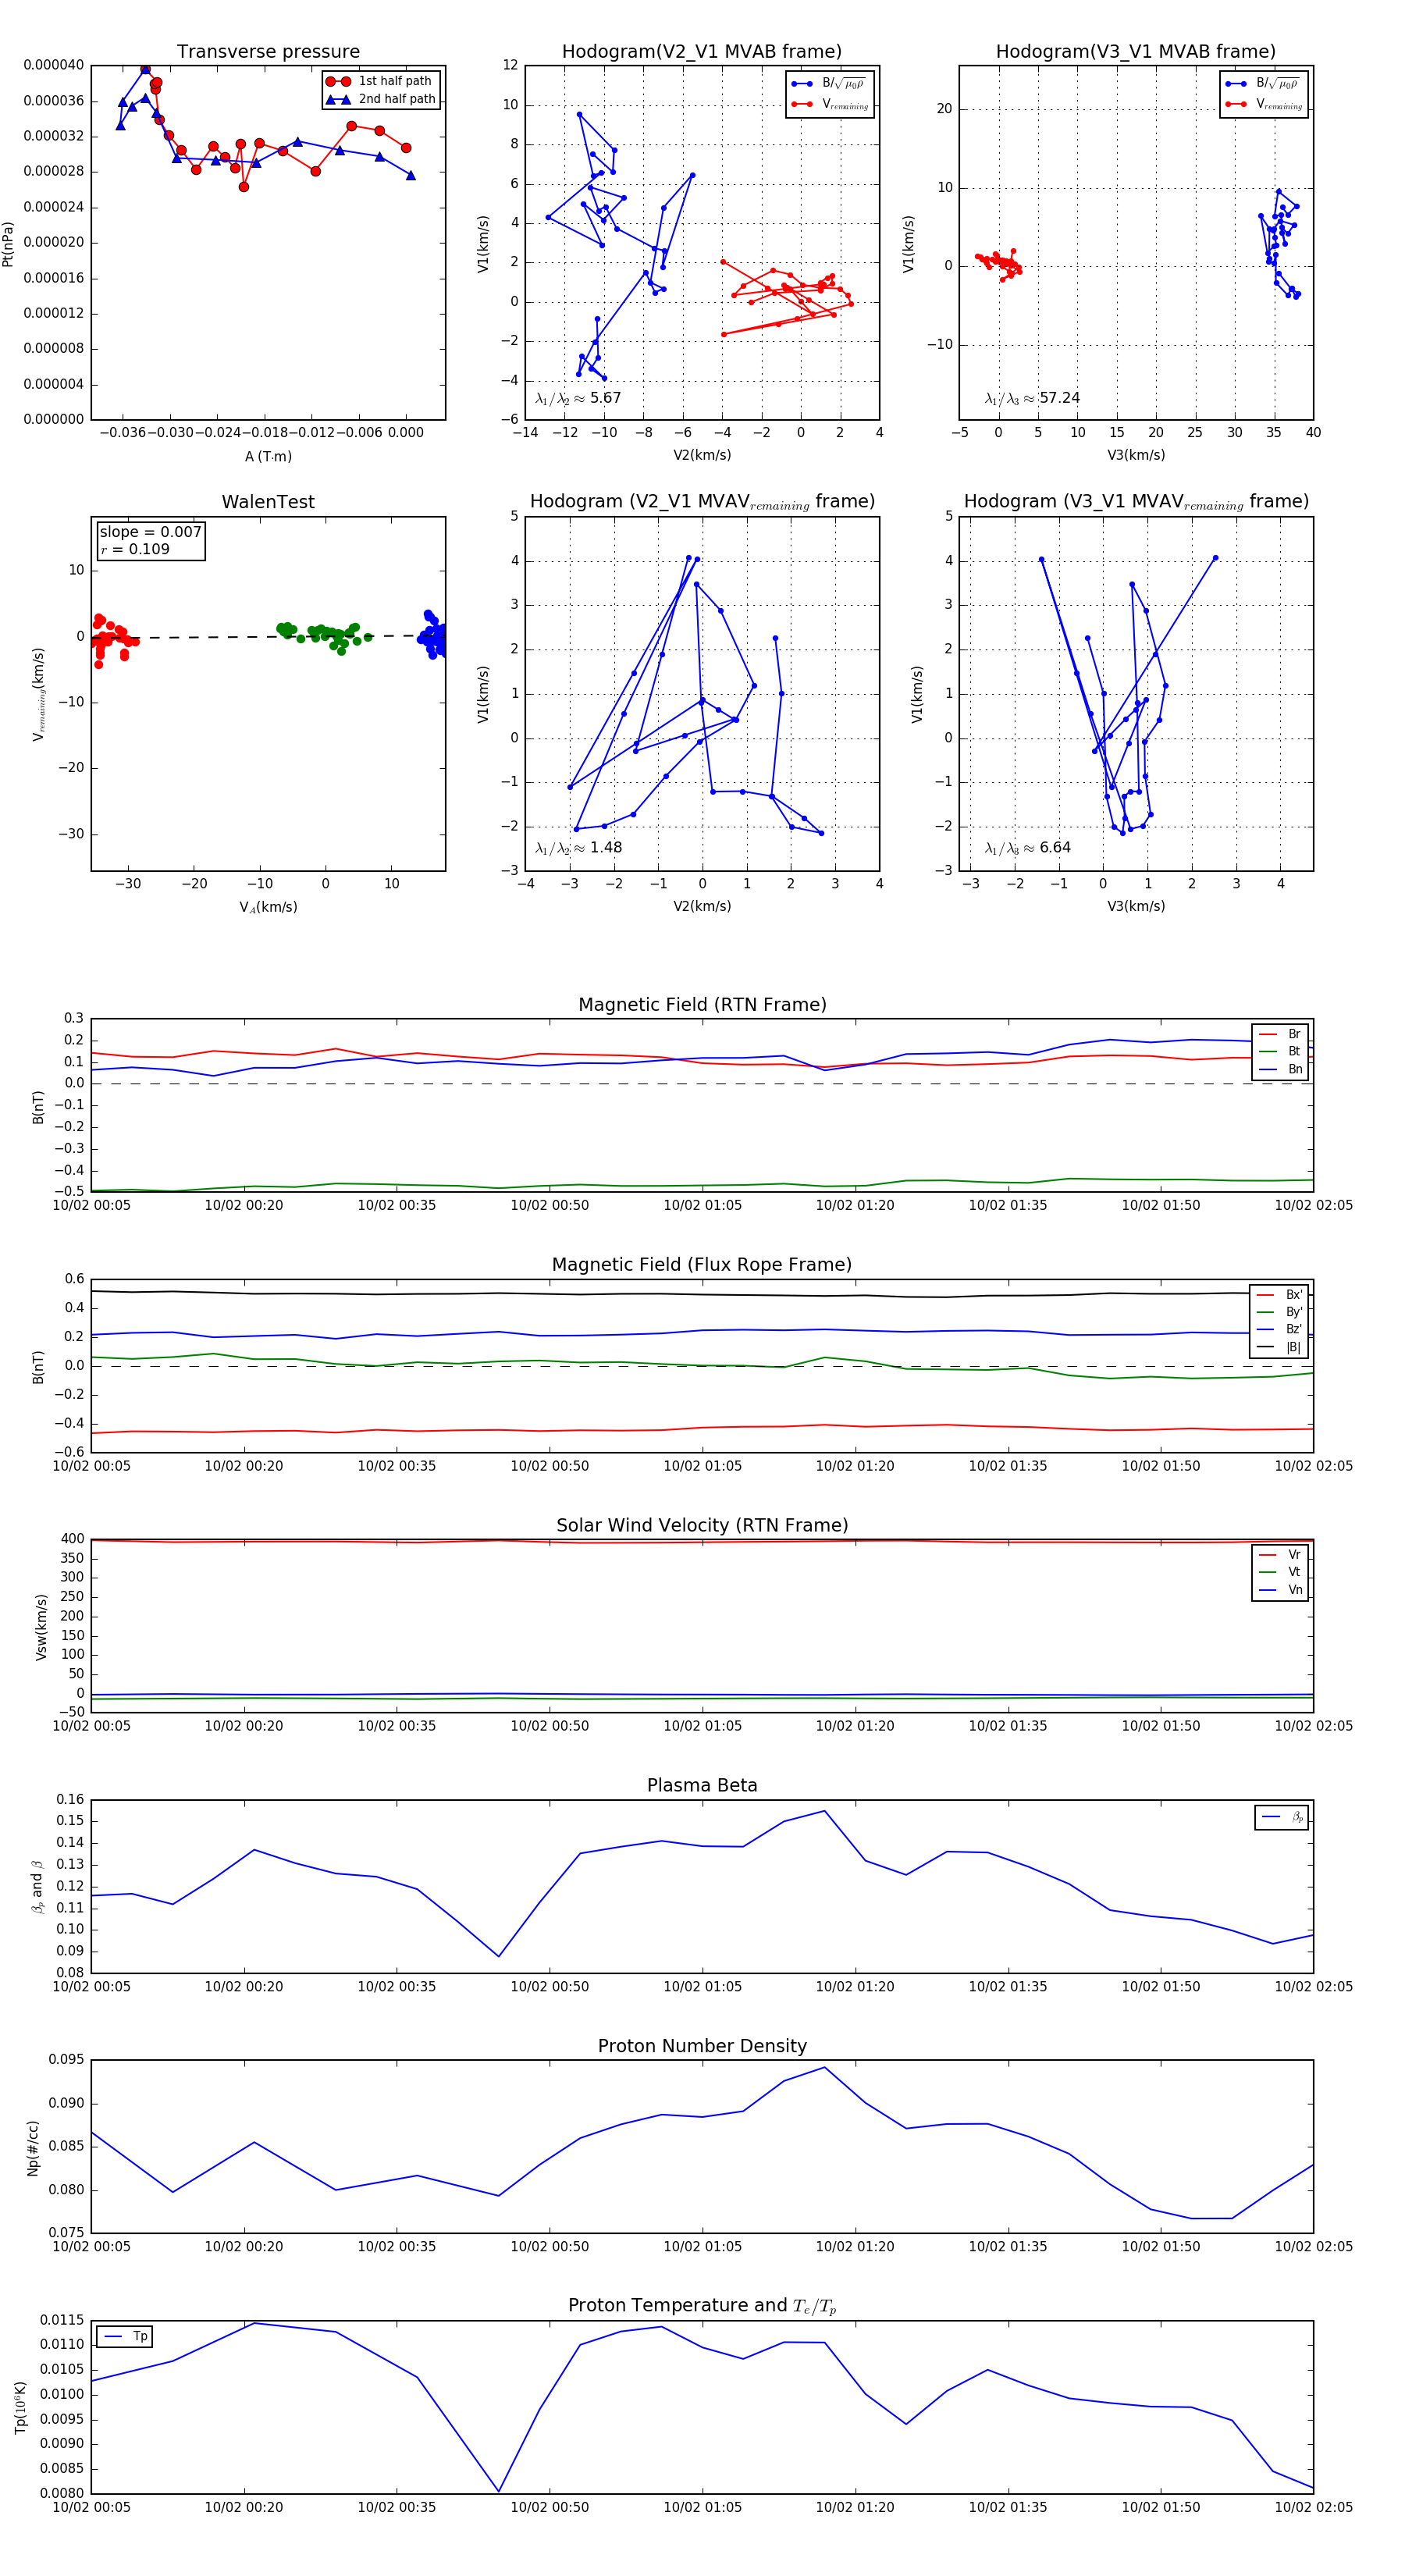This screenshot has height=2576, width=1405.
Task: Click the λ1/λ3 ≈ 57.24 annotation
Action: point(1032,398)
